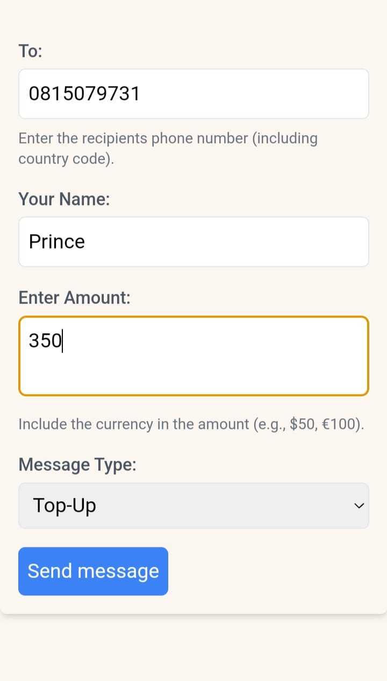This screenshot has width=387, height=681.
Task: Click empty lower area of amount box
Action: [x=193, y=377]
